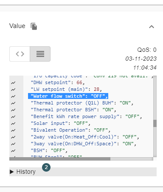Screen dimensions: 163x192
Task: Click "2way valve(On:Heat_Off:Cool)" line
Action: [x=85, y=137]
